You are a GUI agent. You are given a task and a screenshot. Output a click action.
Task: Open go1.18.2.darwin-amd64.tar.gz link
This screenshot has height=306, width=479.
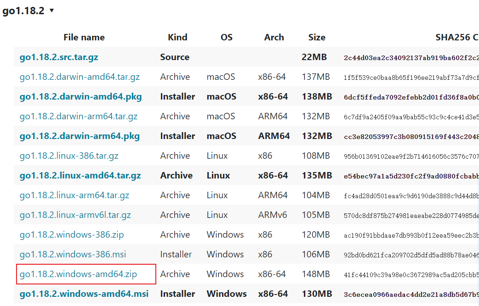coord(80,77)
